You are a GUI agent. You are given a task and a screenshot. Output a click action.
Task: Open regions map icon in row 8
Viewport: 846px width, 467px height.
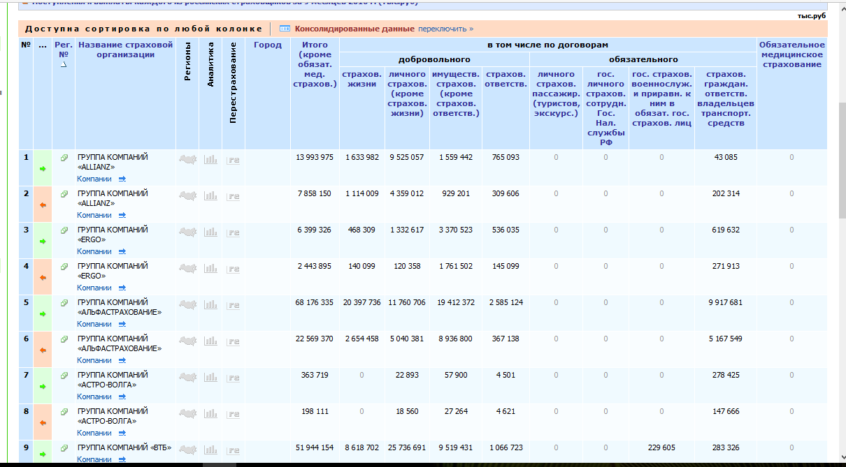pos(187,413)
